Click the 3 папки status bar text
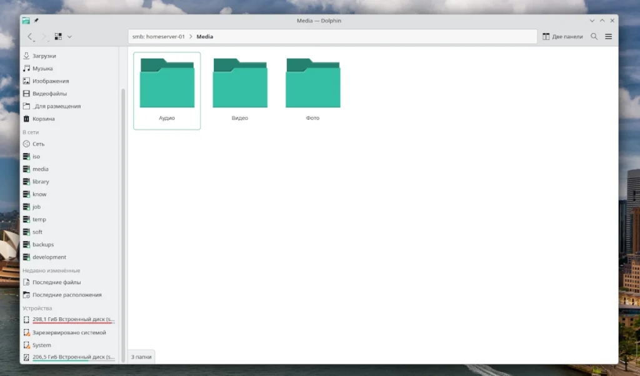640x376 pixels. click(x=141, y=357)
